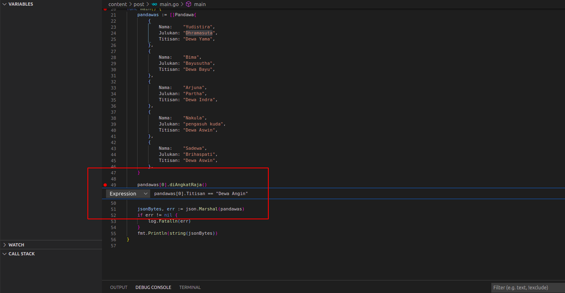Click fmt.Println statement on line 55

(178, 234)
